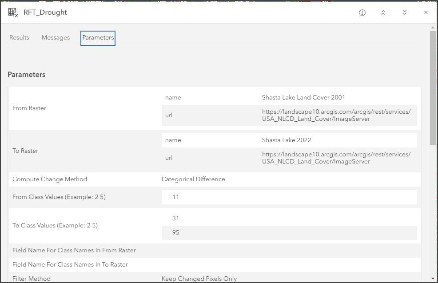Switch to the Results tab

point(19,38)
